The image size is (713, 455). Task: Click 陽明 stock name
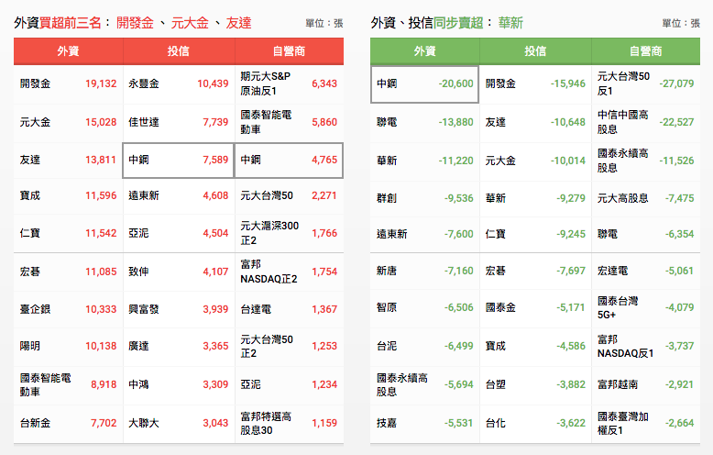tap(30, 346)
